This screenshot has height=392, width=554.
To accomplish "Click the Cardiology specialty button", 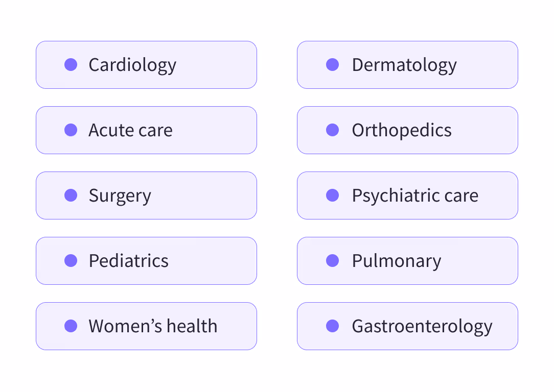I will (x=146, y=65).
